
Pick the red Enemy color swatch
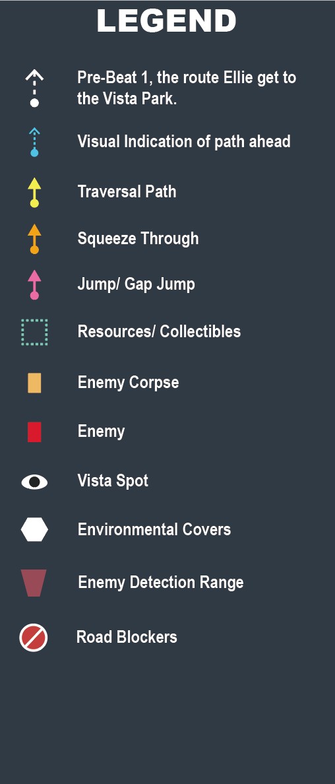point(34,432)
